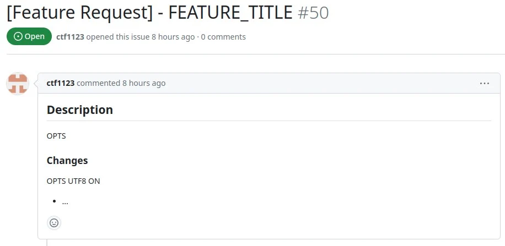Open the add-reaction smiley button

pos(54,223)
